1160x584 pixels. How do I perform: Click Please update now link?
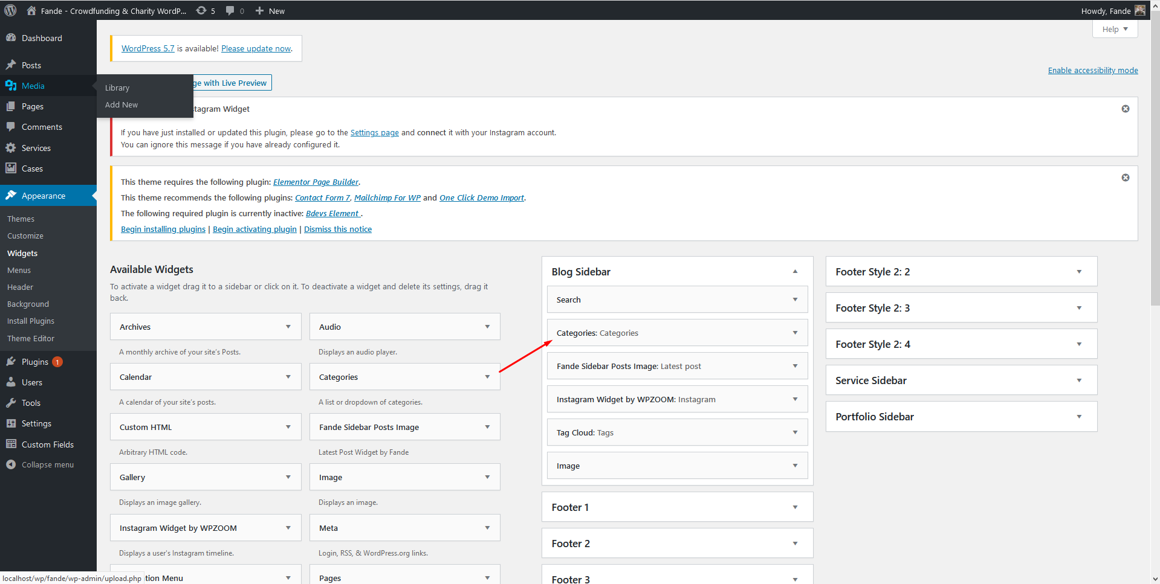point(256,48)
